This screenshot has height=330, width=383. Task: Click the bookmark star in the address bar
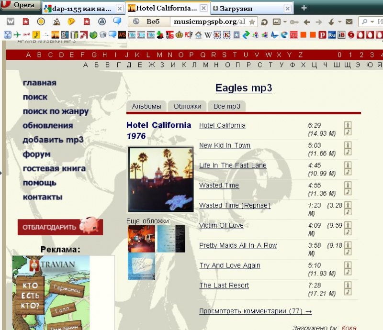click(x=252, y=22)
